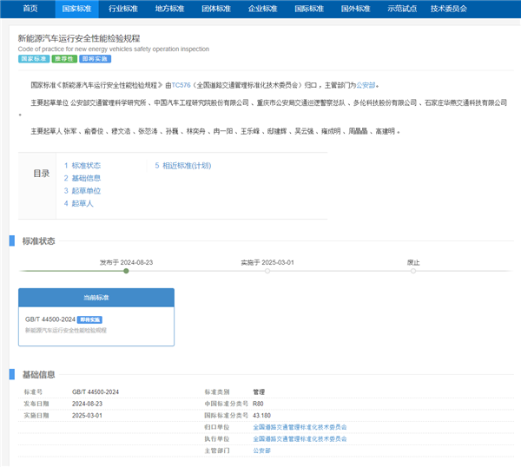Screen dimensions: 521x467
Task: Open the 示范试点 navigation tab
Action: (401, 8)
